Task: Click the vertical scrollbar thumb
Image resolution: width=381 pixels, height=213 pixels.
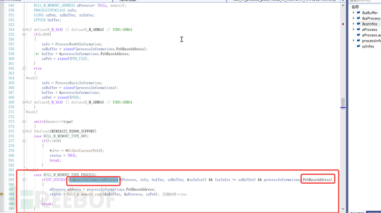Action: [x=343, y=103]
